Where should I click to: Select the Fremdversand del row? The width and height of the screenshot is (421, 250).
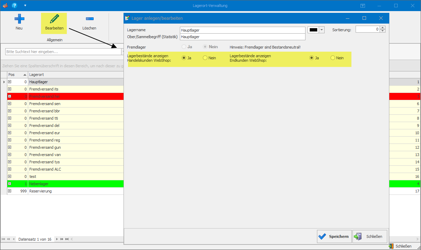(65, 126)
